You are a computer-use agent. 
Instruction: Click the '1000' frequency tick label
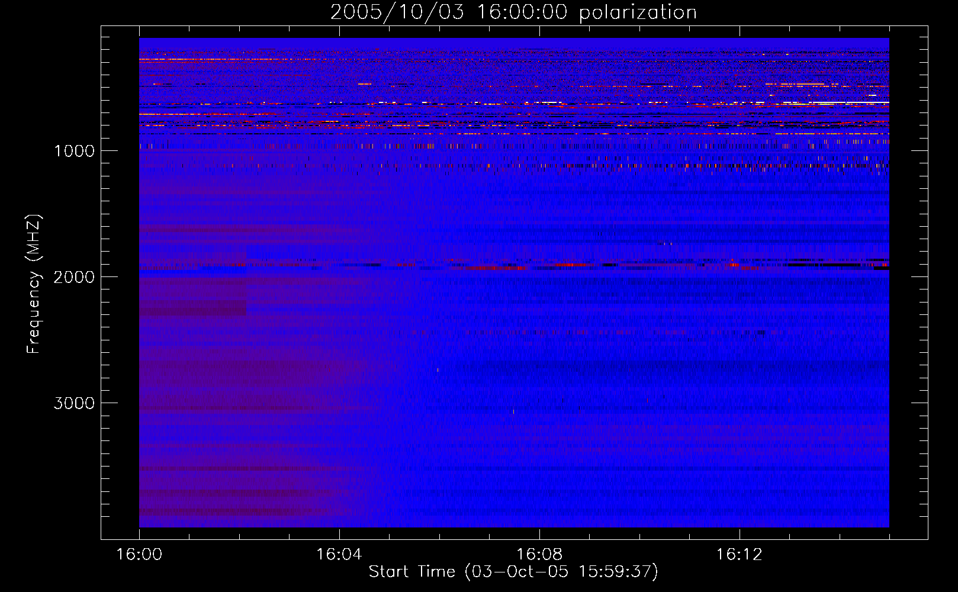pos(74,151)
